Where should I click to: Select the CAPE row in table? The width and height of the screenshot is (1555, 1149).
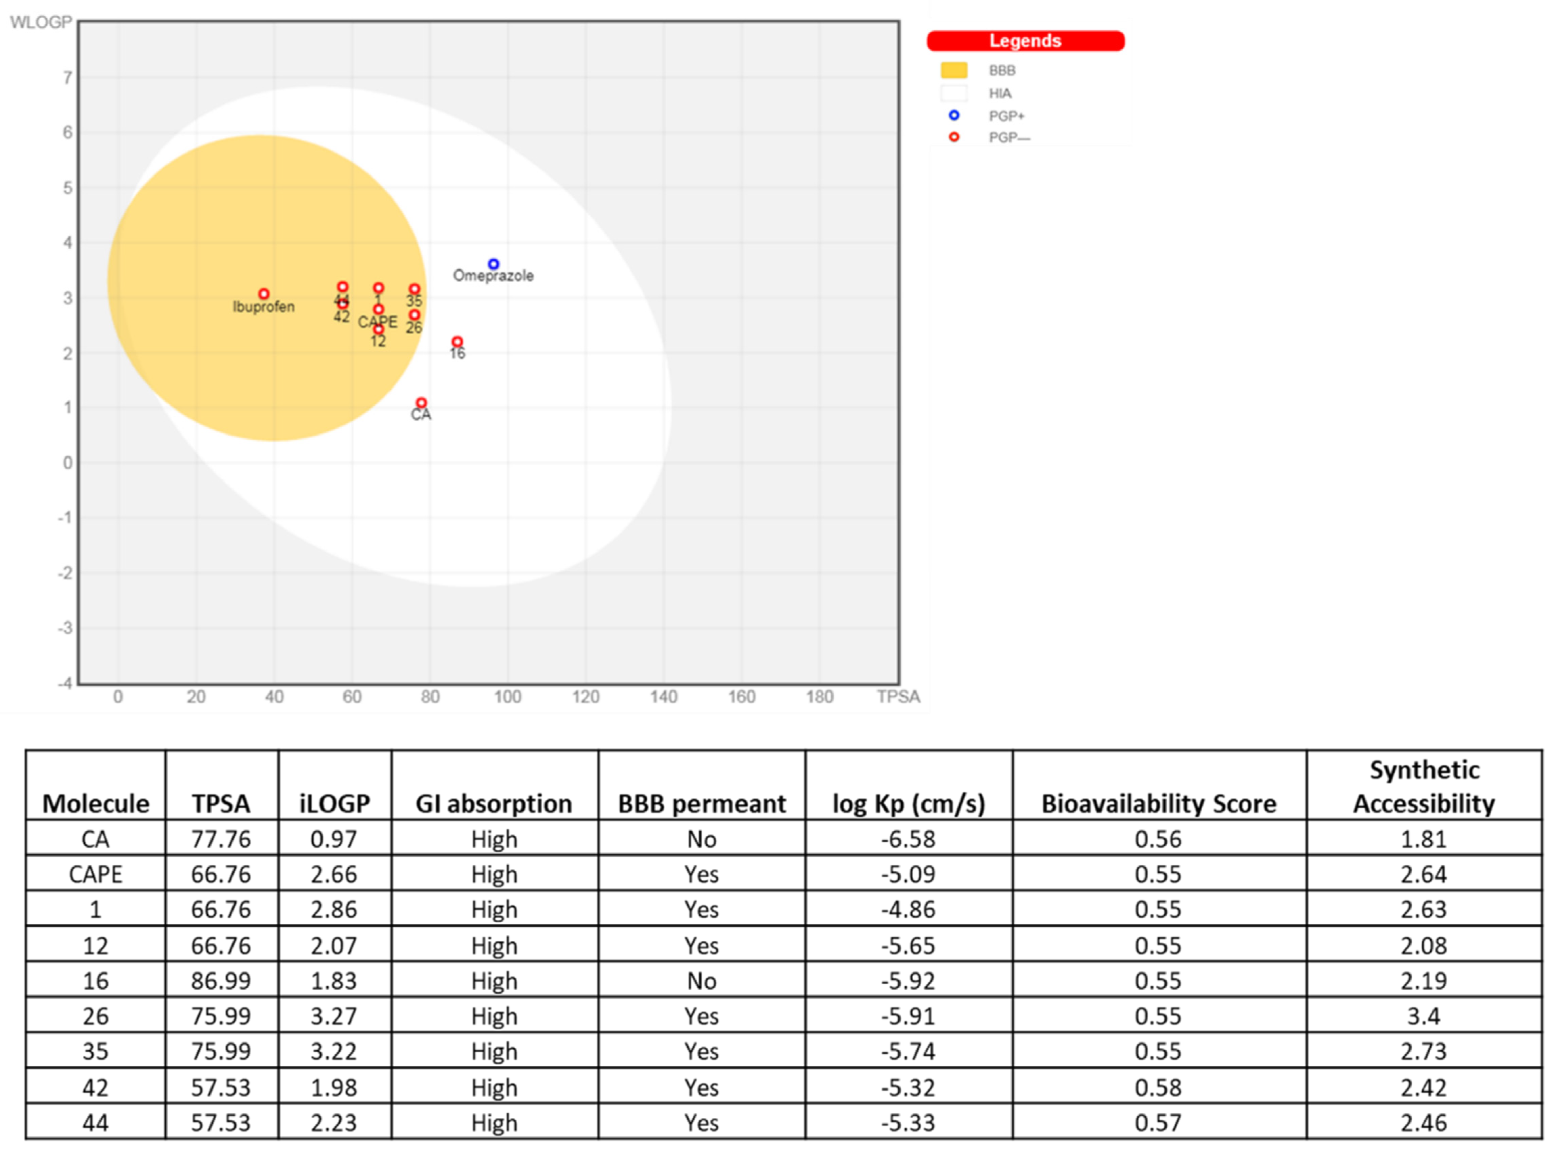point(95,873)
